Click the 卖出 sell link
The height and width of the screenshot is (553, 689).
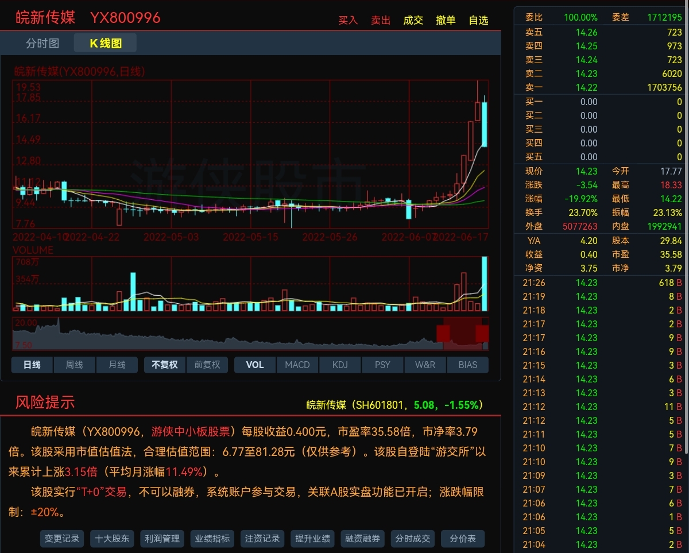click(381, 20)
